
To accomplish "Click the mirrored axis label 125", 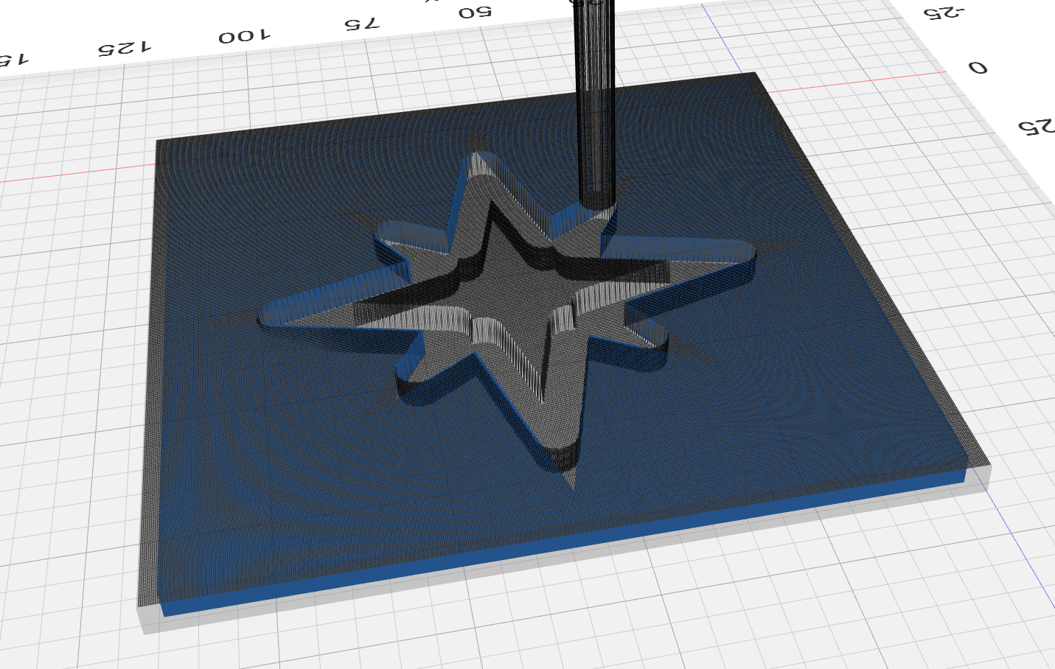I will coord(125,49).
